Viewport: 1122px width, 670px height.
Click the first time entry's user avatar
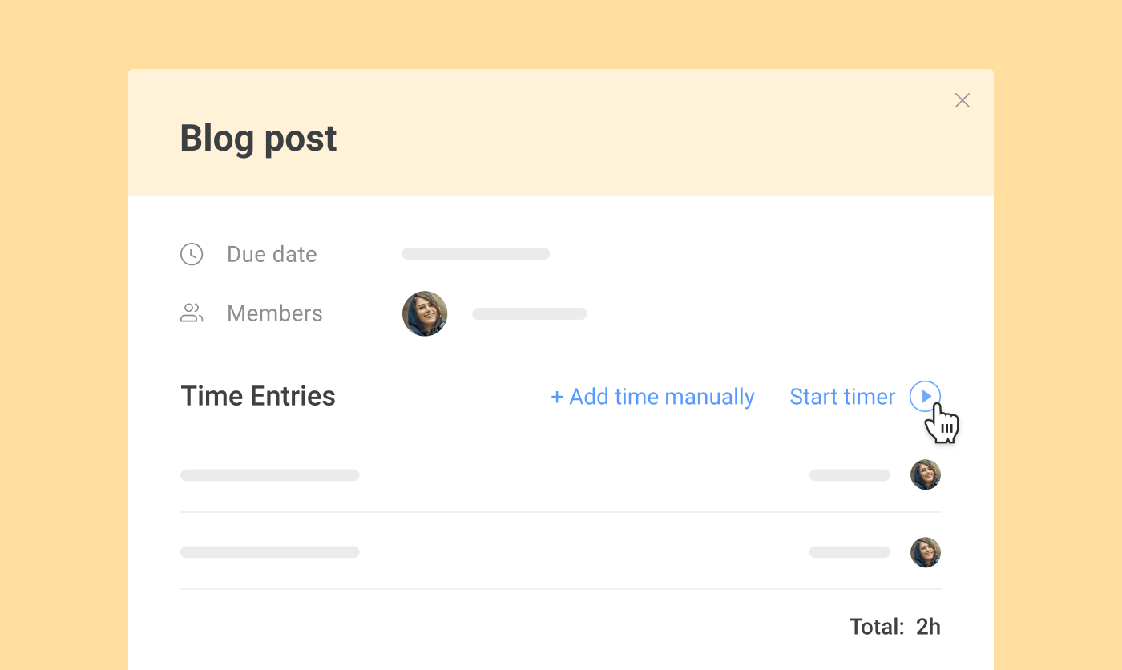click(926, 474)
